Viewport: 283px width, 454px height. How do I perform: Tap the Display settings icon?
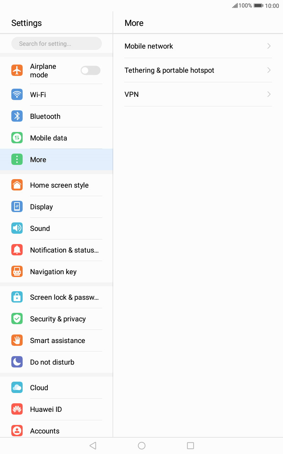[17, 207]
